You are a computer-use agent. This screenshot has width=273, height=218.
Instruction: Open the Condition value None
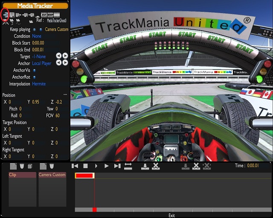click(37, 36)
